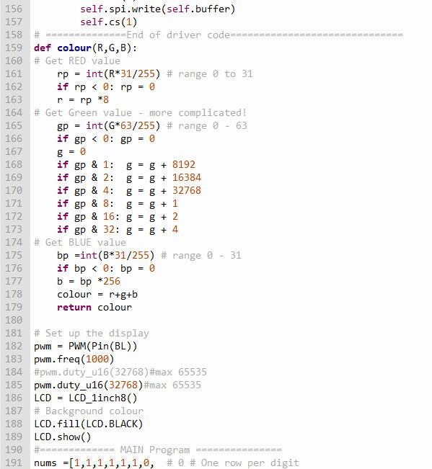Click the comment '# Set up the display'
The width and height of the screenshot is (432, 469).
pos(92,334)
